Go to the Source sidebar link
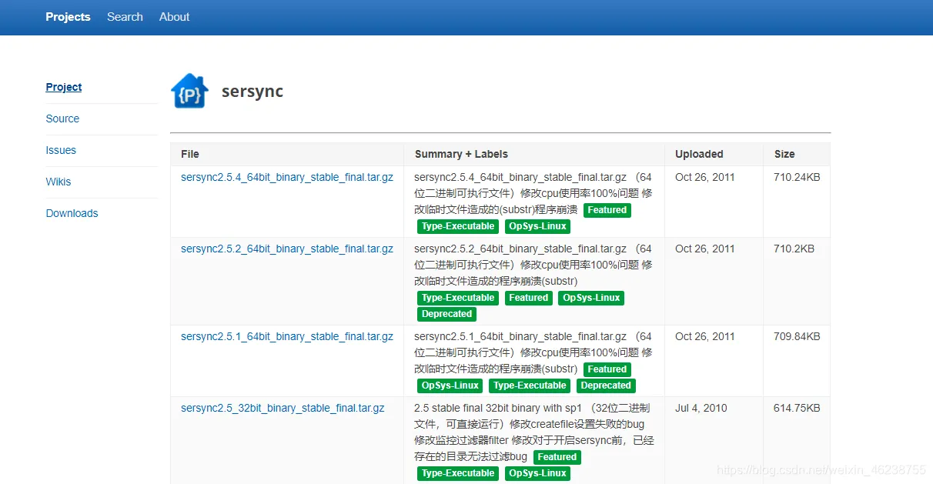This screenshot has height=484, width=933. click(62, 118)
